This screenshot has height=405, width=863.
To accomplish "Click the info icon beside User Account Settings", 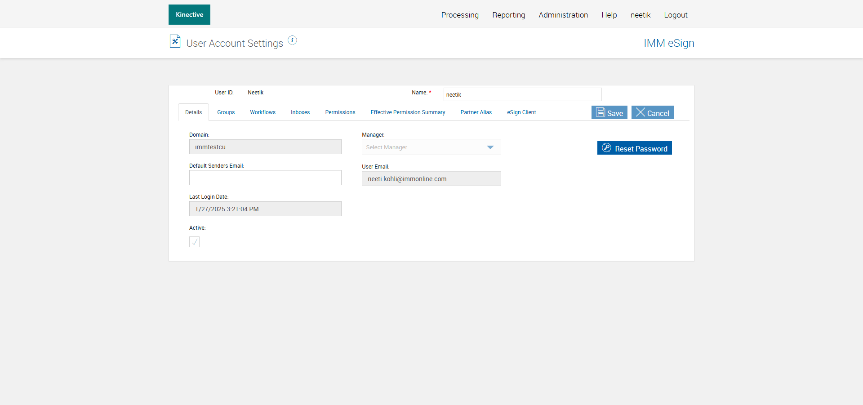I will pyautogui.click(x=292, y=40).
